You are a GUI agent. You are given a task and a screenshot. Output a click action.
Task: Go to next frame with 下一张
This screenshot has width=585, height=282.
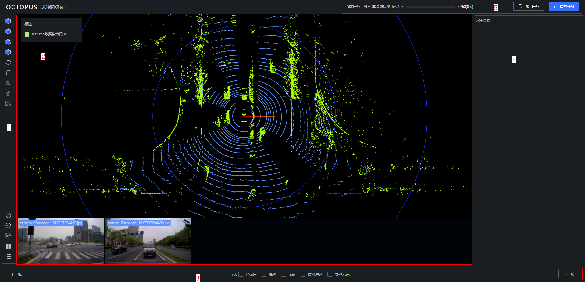(569, 274)
